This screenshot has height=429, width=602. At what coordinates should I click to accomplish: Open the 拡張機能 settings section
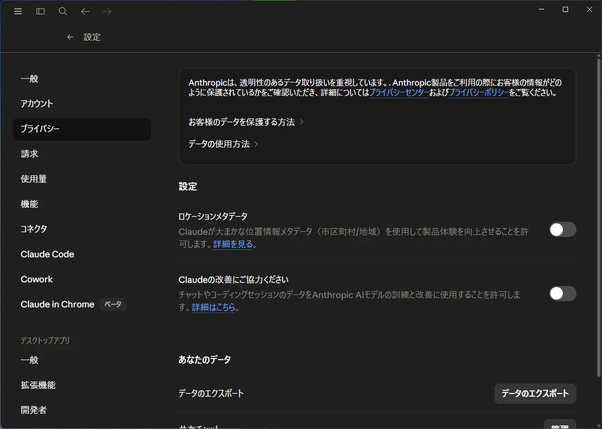coord(82,385)
